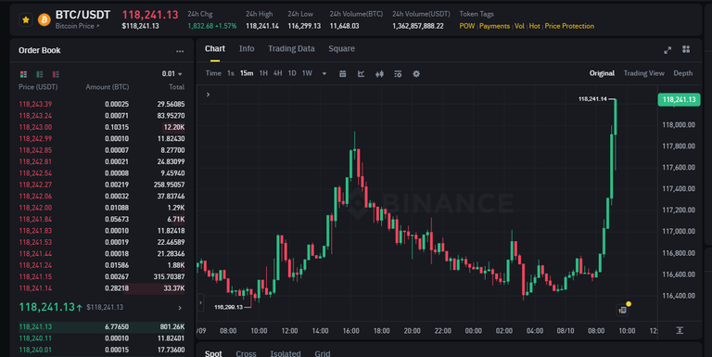Click the 118,241.14 high marker on chart
This screenshot has width=712, height=357.
coord(592,99)
